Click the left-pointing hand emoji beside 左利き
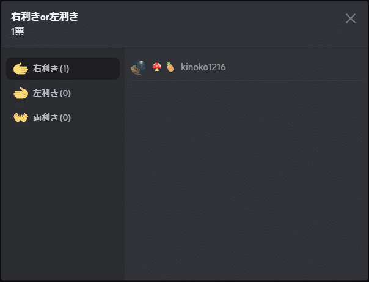369x282 pixels. coord(21,93)
